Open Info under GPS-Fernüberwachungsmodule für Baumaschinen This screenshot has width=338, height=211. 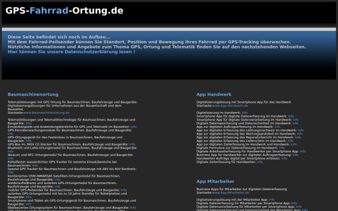pos(11,134)
